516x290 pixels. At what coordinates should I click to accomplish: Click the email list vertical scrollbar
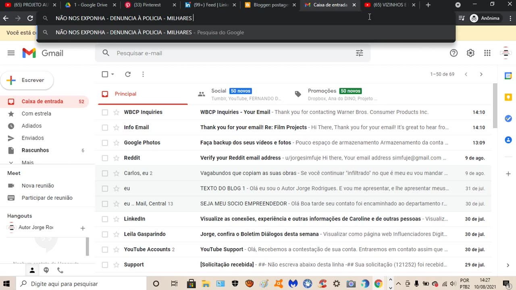click(x=495, y=106)
